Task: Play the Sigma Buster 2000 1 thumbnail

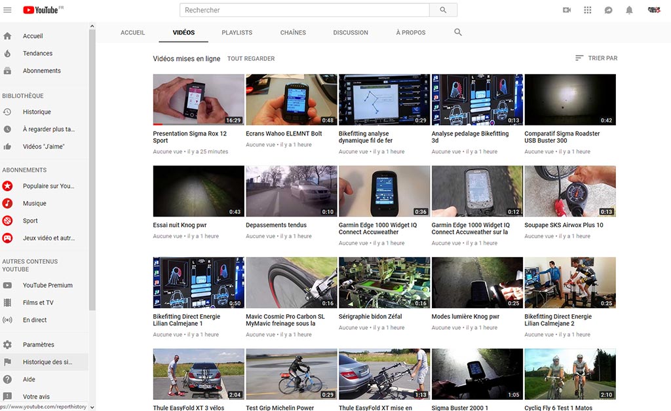Action: pyautogui.click(x=477, y=374)
